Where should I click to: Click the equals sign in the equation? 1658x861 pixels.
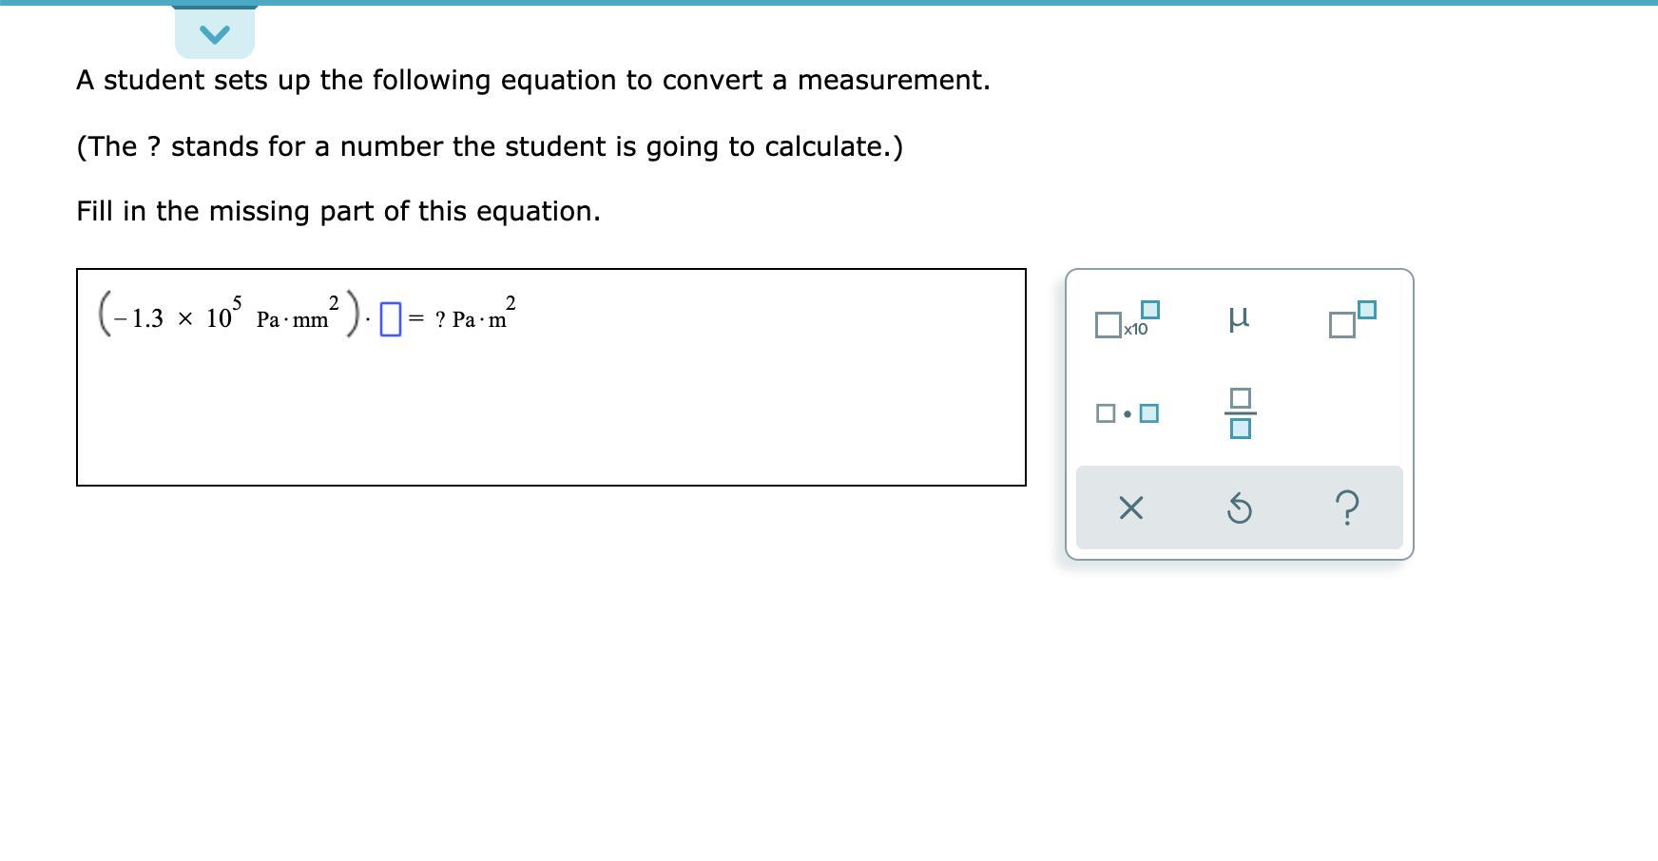416,319
